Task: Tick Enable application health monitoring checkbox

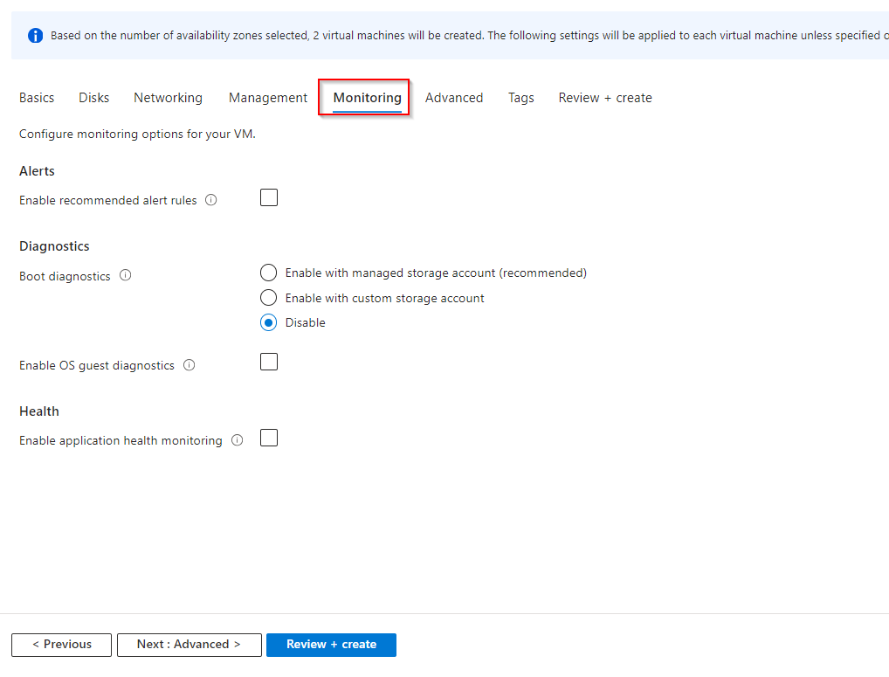Action: coord(269,439)
